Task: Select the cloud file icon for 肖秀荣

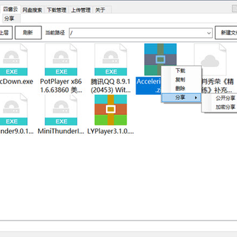Action: (x=210, y=60)
